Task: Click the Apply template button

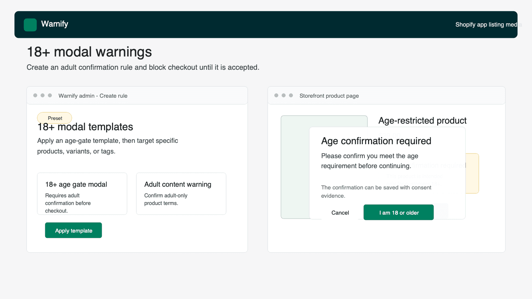Action: 73,230
